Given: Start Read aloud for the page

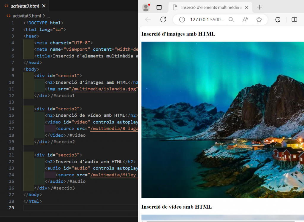Looking at the screenshot, I should 245,20.
